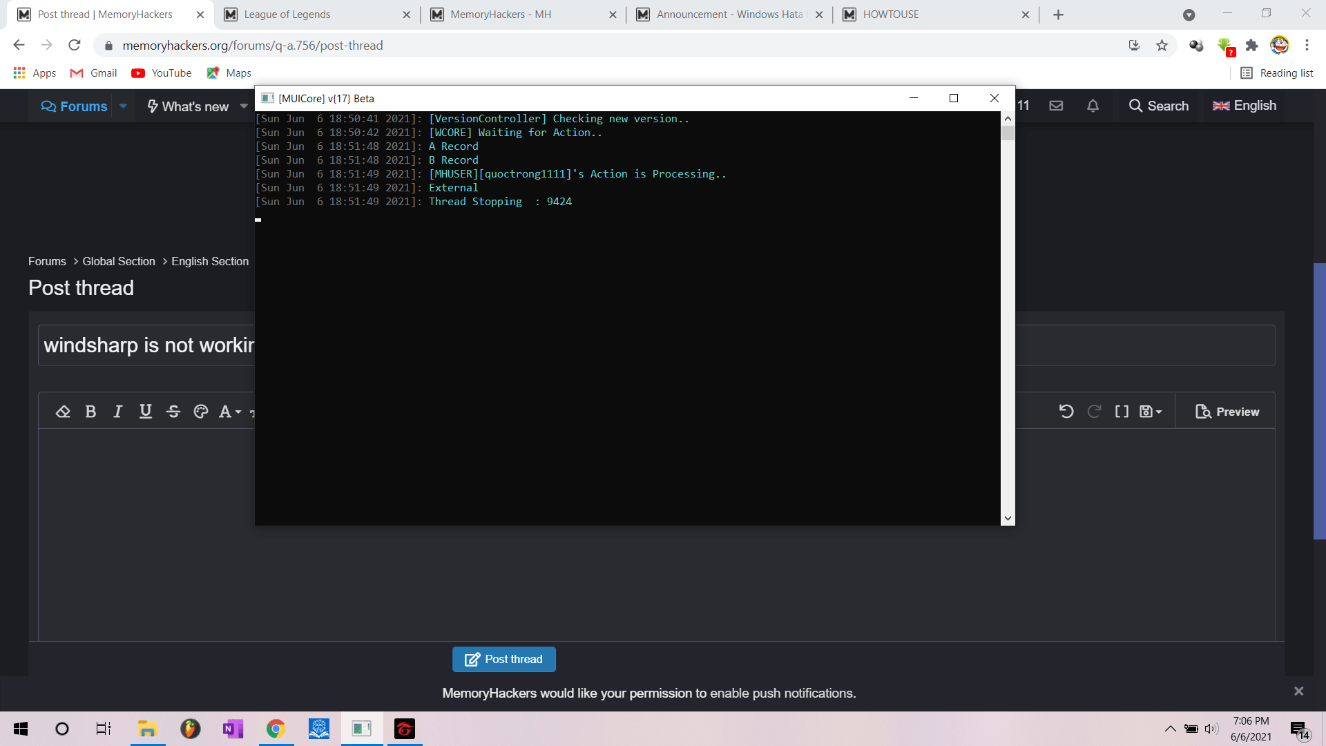Go to Forums breadcrumb link
This screenshot has width=1326, height=746.
click(47, 261)
